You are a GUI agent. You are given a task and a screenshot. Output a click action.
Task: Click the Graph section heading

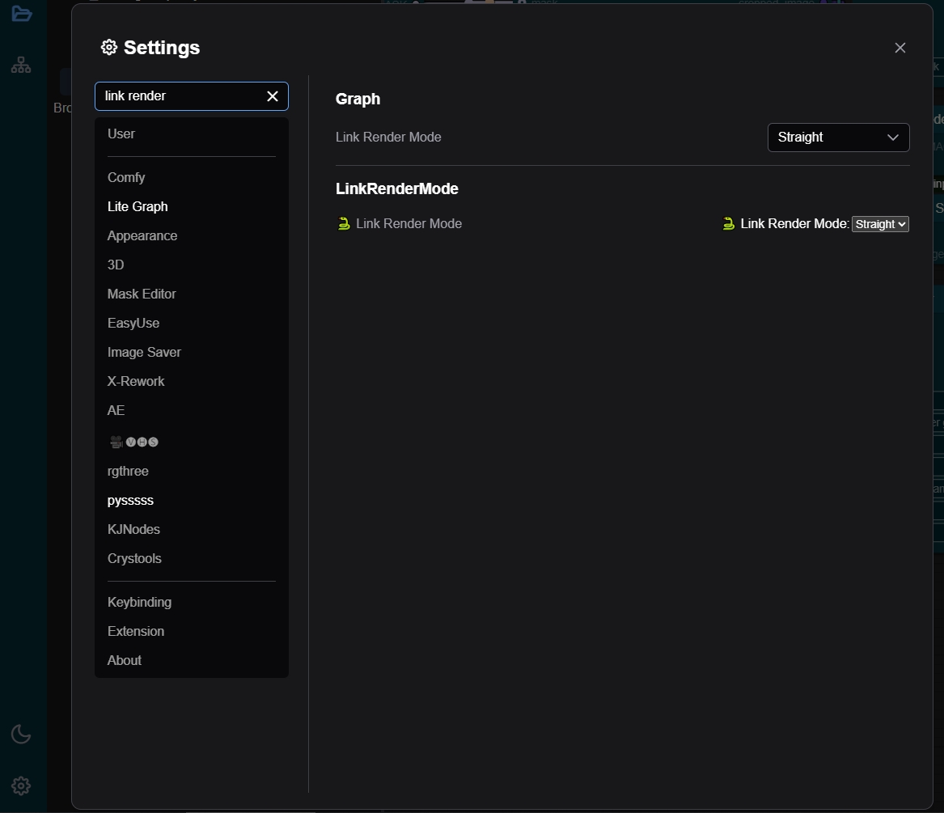coord(358,99)
